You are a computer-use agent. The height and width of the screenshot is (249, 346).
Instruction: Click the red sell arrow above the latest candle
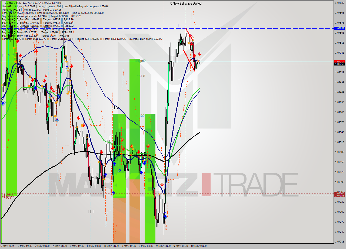200,54
